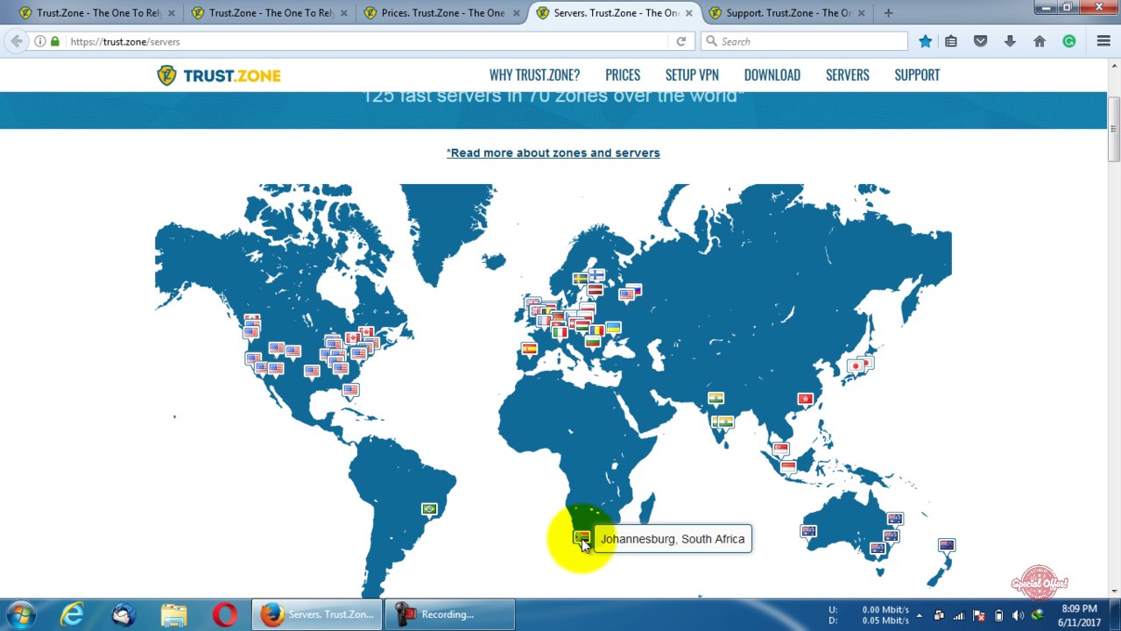Click the green Grammarly extension icon
This screenshot has height=631, width=1121.
tap(1069, 41)
